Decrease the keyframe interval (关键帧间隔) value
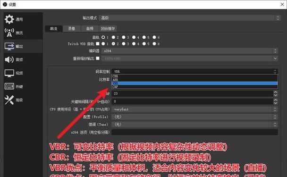This screenshot has height=177, width=287. tap(276, 103)
